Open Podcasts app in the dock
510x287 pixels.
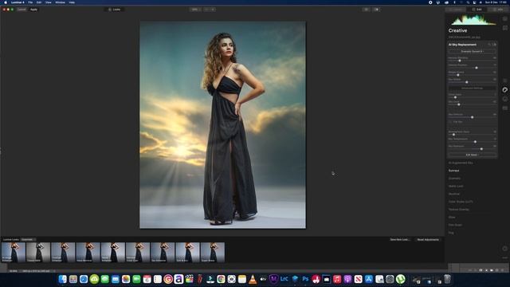pyautogui.click(x=347, y=279)
